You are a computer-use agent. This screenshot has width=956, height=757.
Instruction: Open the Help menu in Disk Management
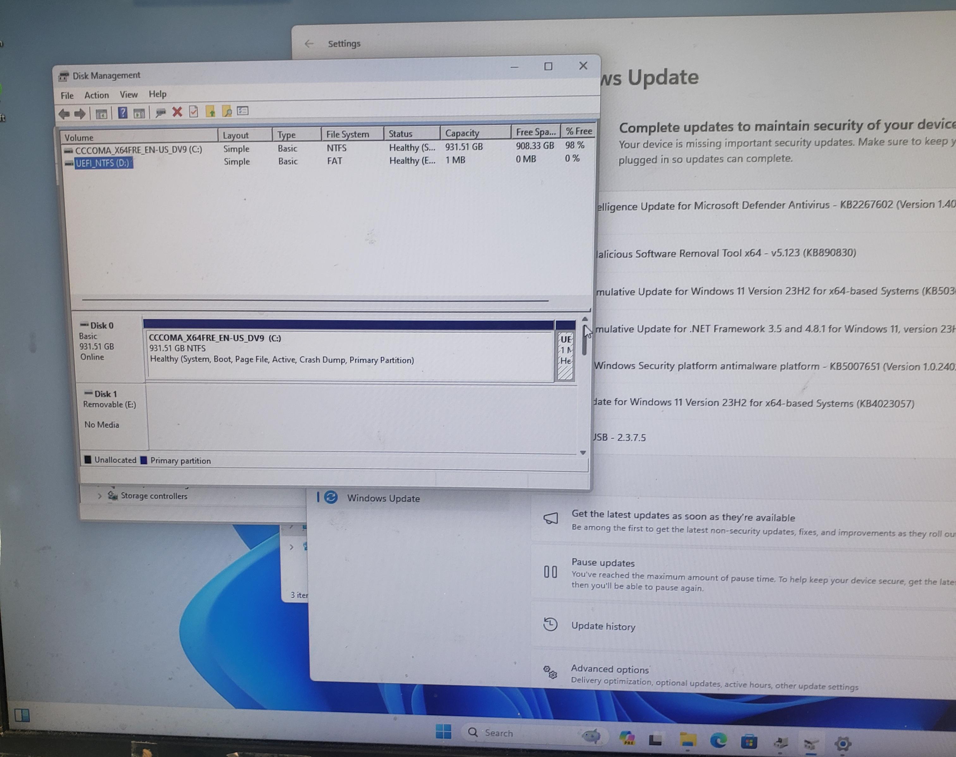click(157, 94)
